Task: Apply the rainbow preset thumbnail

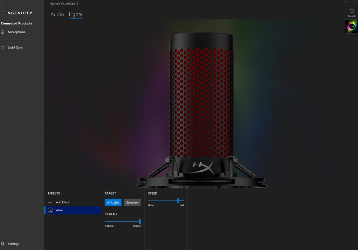Action: point(351,26)
